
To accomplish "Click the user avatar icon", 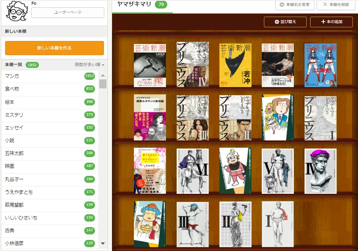I will pos(17,11).
